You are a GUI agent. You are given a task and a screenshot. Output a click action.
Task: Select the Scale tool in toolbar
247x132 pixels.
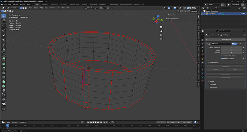click(4, 35)
